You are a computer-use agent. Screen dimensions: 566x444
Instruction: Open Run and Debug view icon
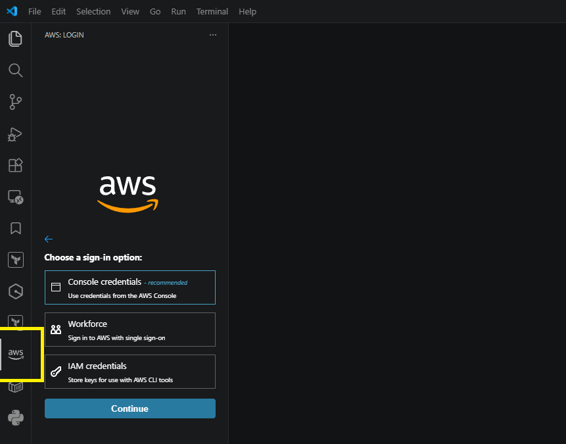[15, 134]
